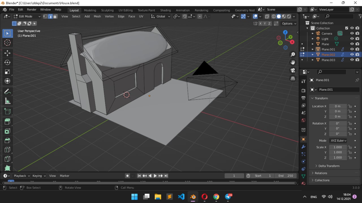Image resolution: width=362 pixels, height=203 pixels.
Task: Click the zoom viewport icon
Action: coord(293,54)
